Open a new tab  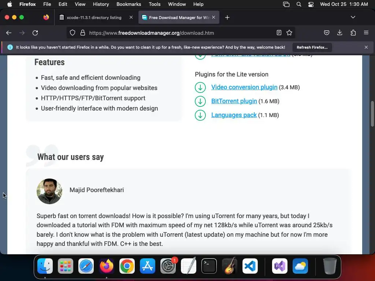[227, 18]
